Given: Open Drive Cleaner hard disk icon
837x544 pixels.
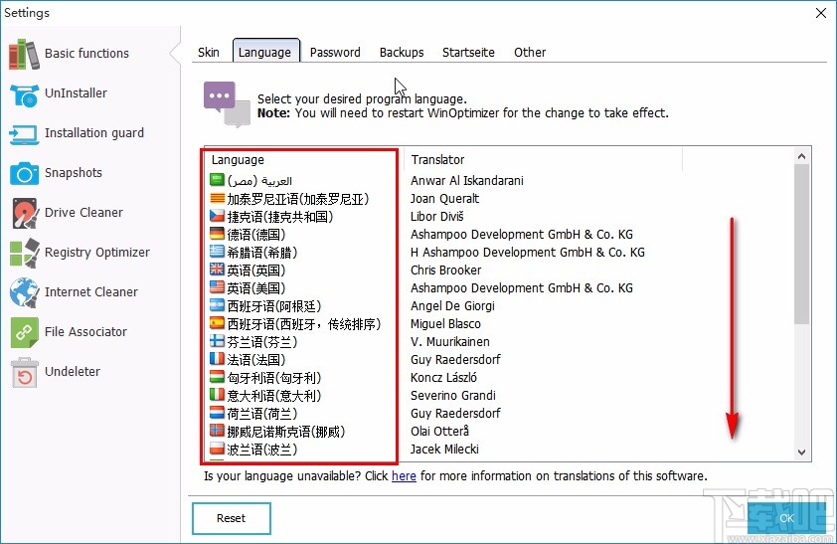Looking at the screenshot, I should pyautogui.click(x=24, y=213).
